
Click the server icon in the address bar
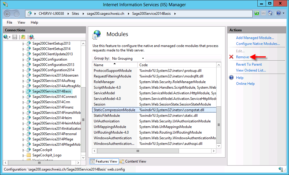click(x=30, y=14)
